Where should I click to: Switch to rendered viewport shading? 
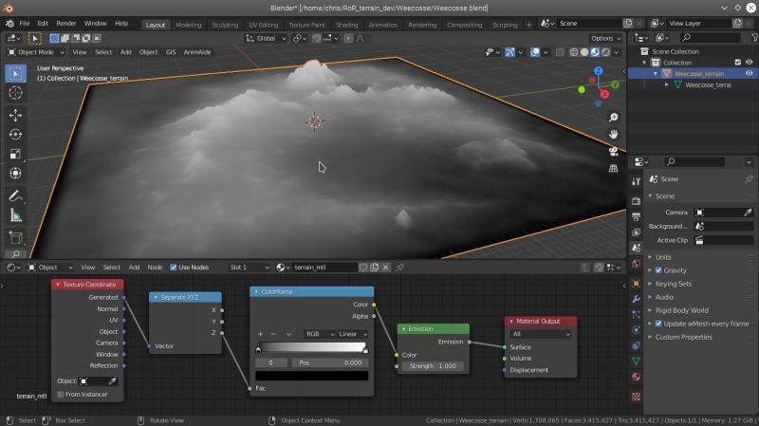click(605, 52)
